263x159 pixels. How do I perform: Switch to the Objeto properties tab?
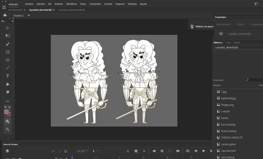[x=241, y=24]
